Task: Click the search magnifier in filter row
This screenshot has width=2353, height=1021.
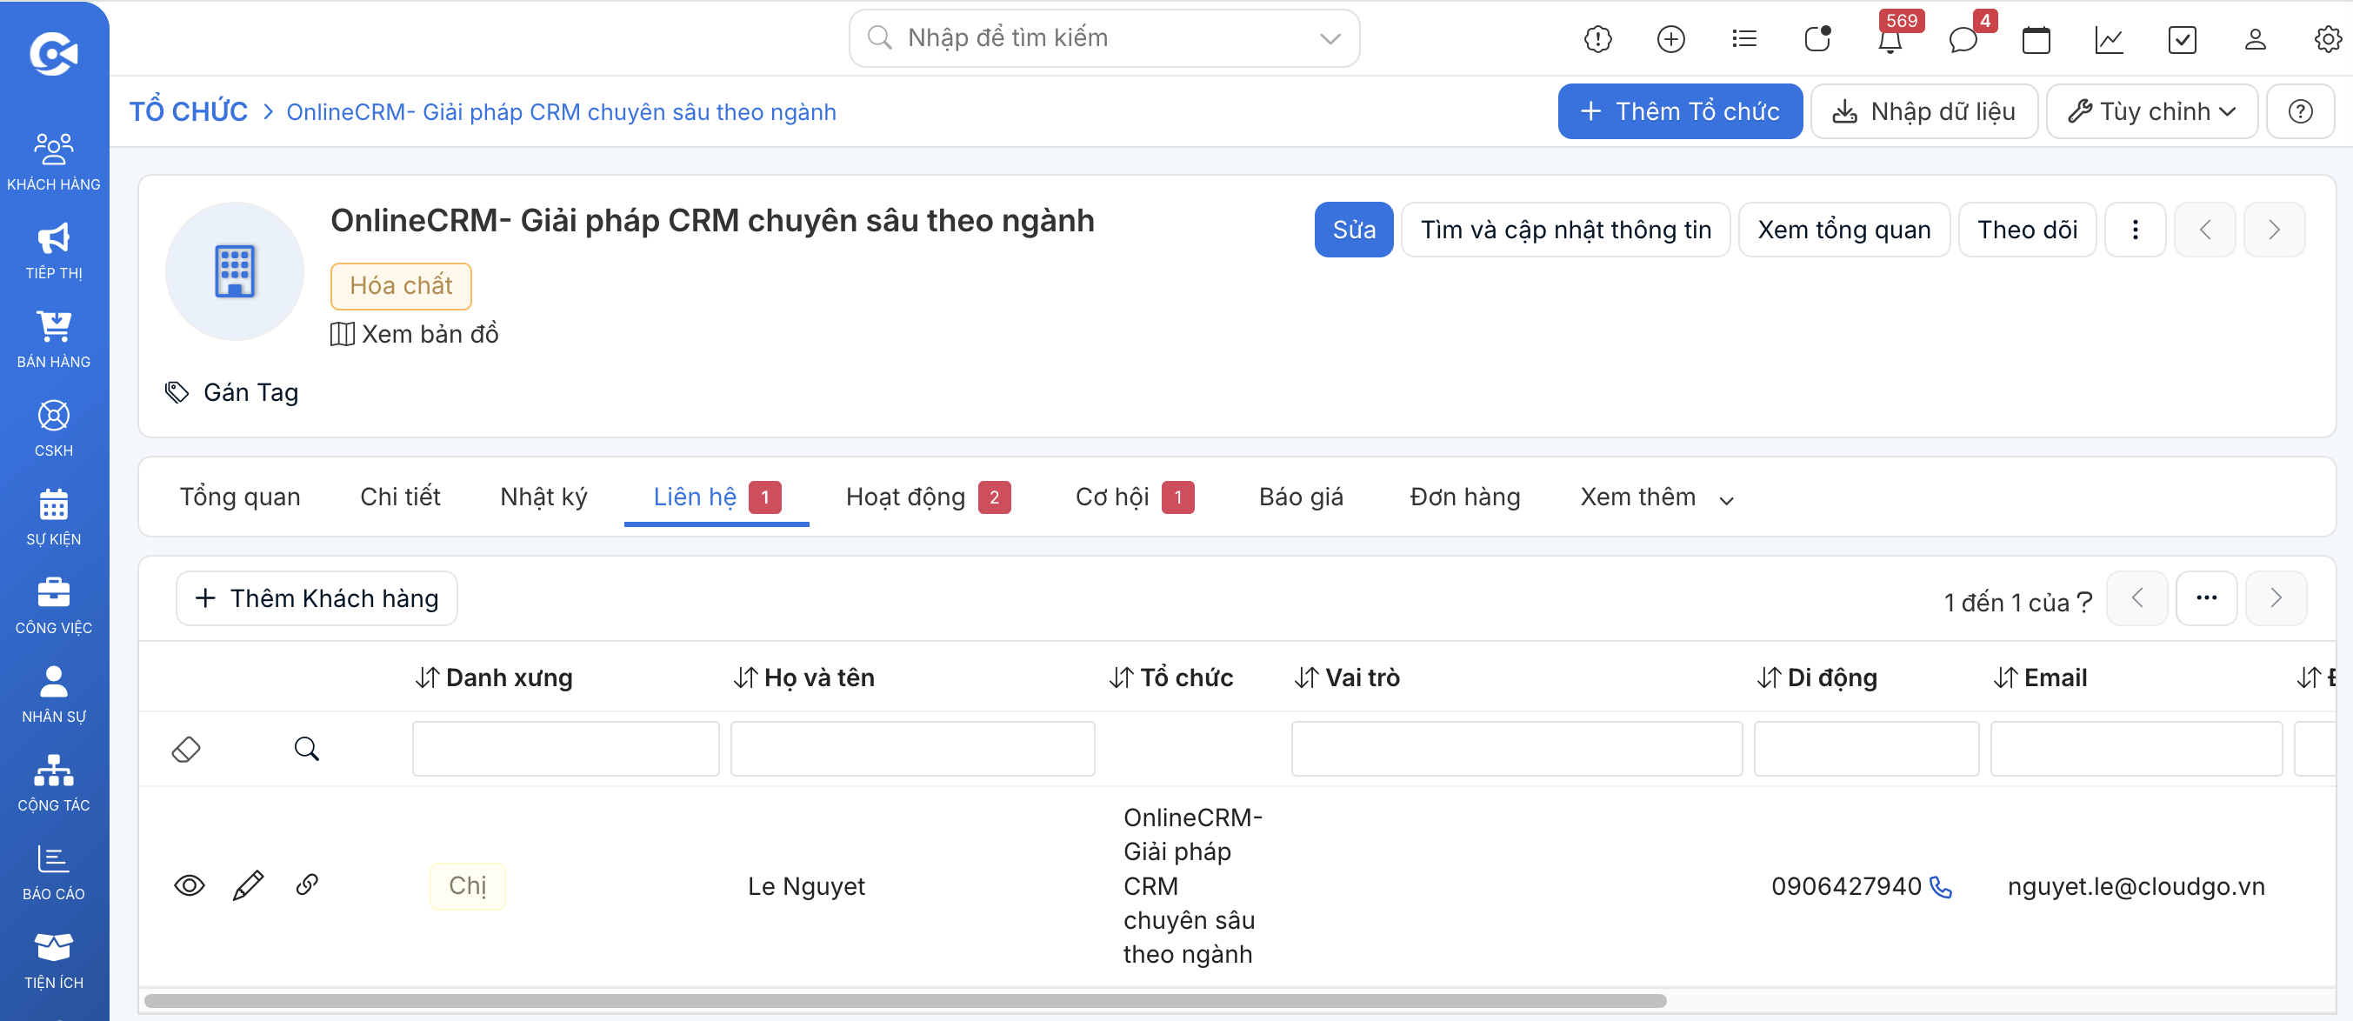Action: click(x=307, y=749)
